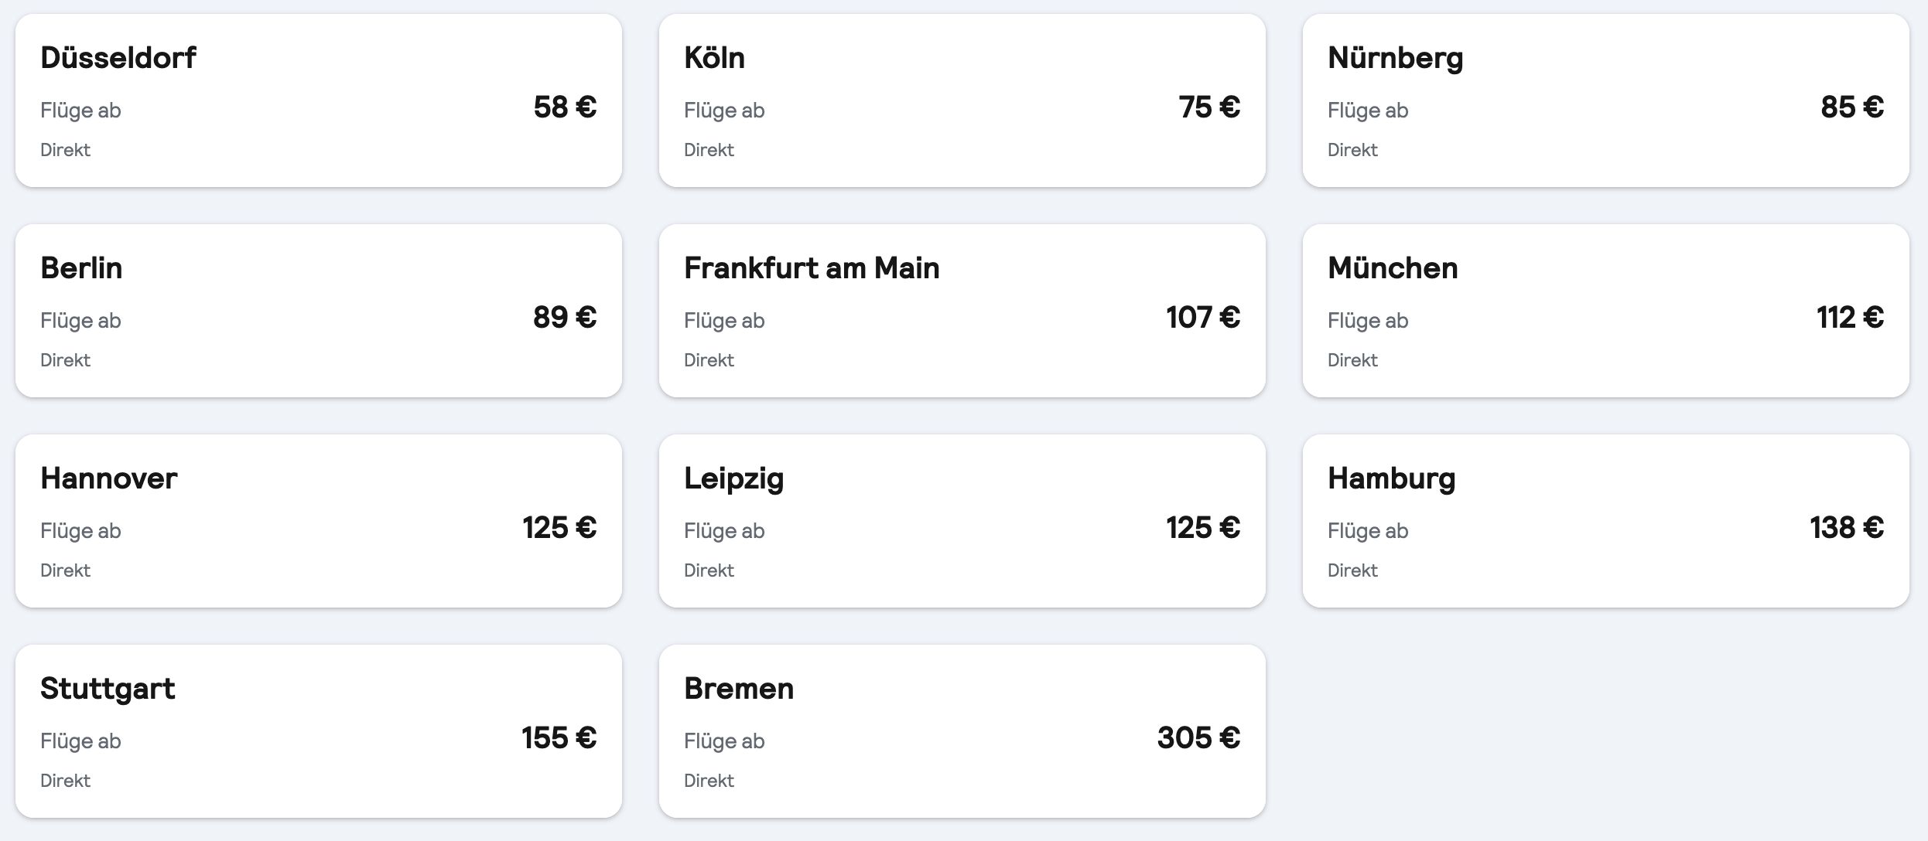The width and height of the screenshot is (1928, 841).
Task: Click the 112 € München price
Action: tap(1850, 317)
